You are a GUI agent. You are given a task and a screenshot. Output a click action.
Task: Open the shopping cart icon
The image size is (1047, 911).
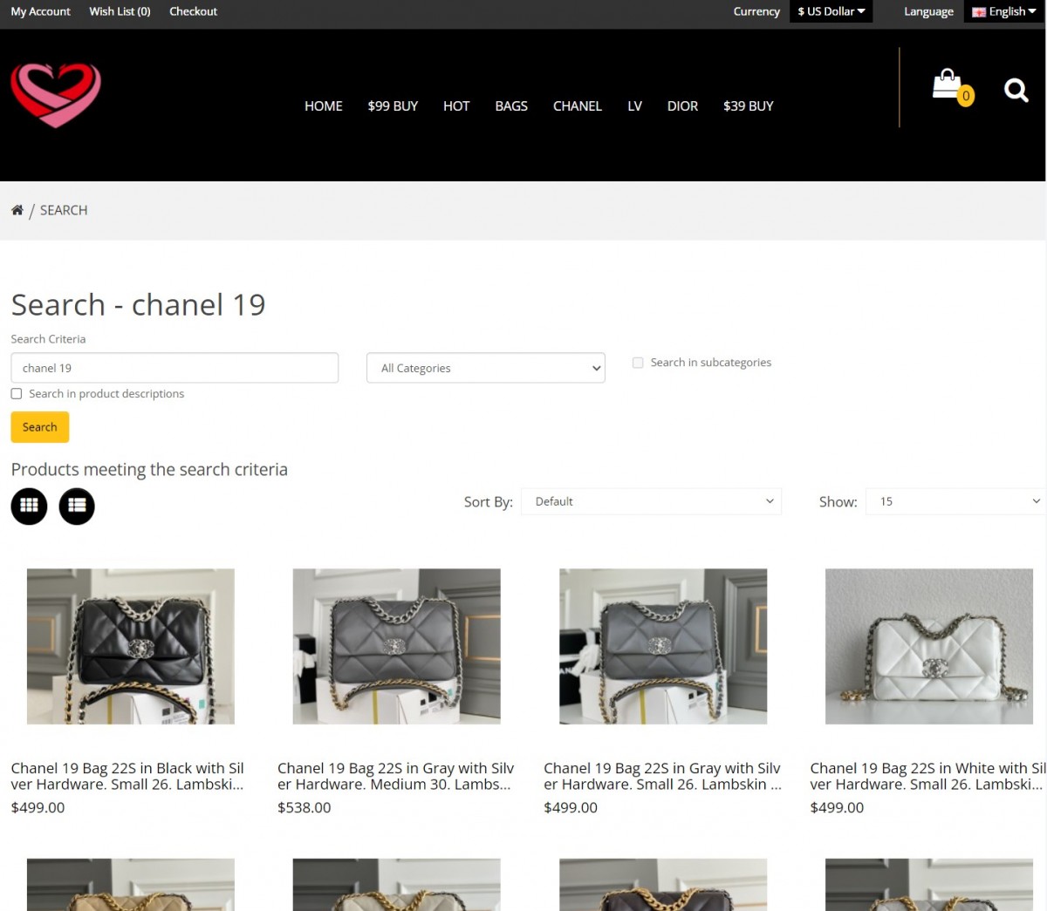coord(952,87)
